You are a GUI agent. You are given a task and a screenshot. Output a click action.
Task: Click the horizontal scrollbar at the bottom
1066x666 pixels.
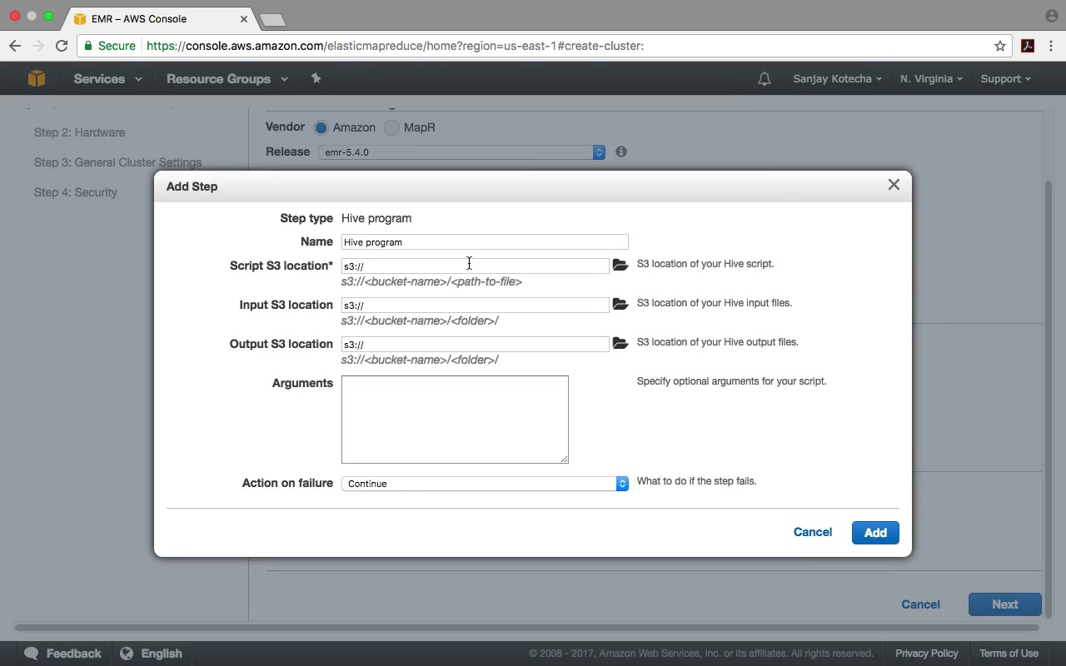click(x=527, y=627)
